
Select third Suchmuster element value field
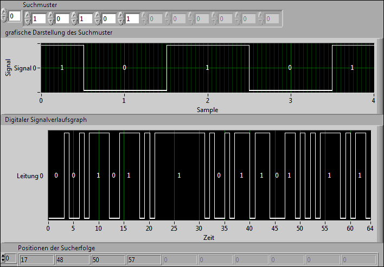tap(86, 19)
